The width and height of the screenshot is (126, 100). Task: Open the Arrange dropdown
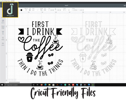41,10
